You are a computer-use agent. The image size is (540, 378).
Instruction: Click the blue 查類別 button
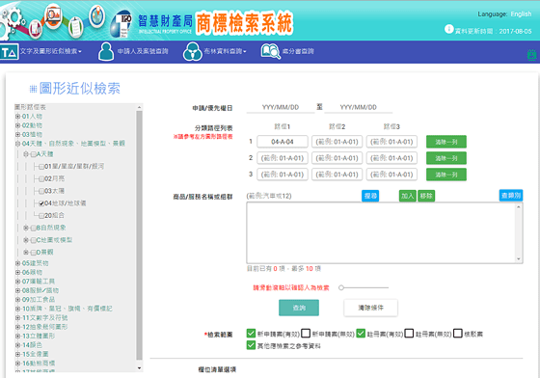click(511, 196)
